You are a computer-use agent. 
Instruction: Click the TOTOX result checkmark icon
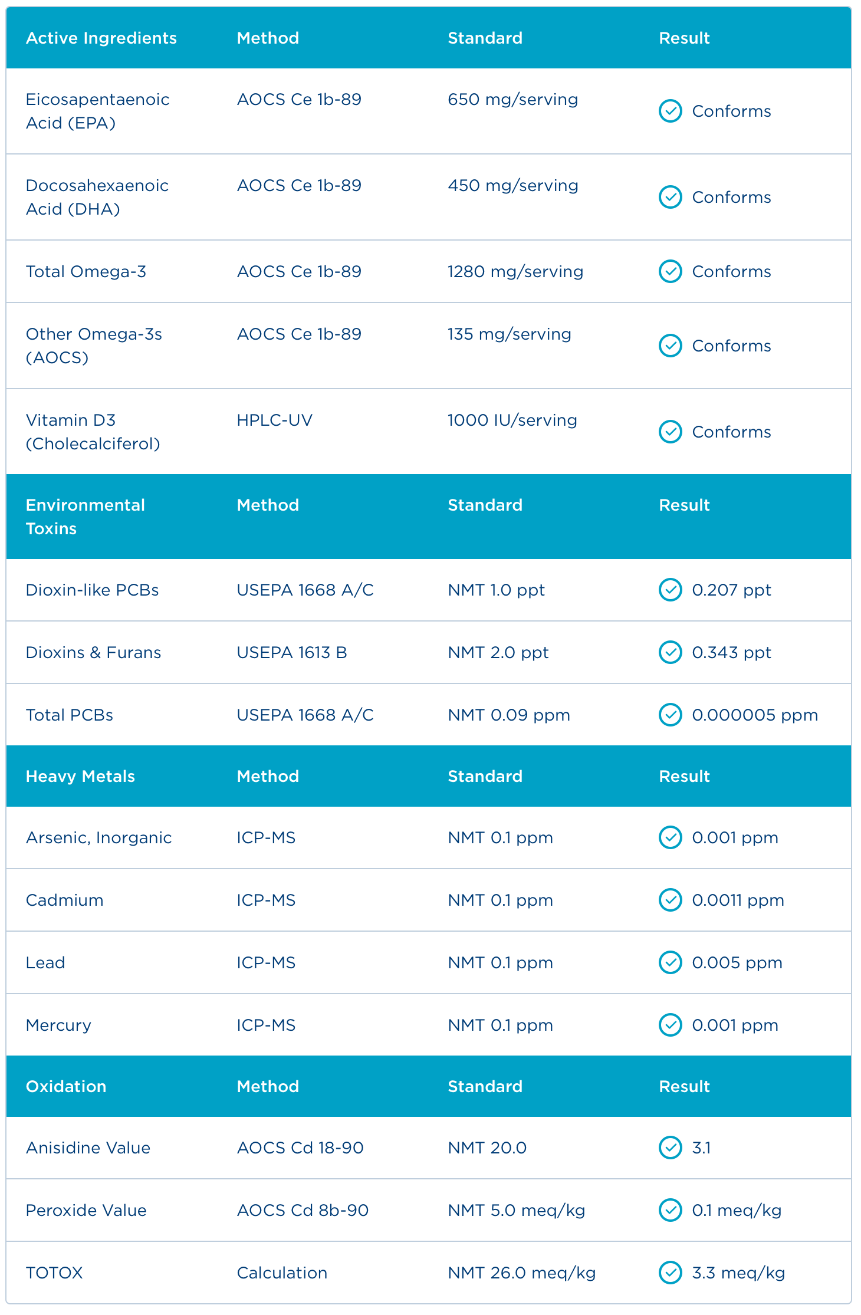click(x=670, y=1273)
